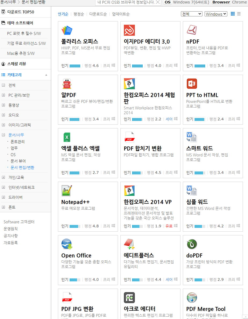The image size is (248, 319).
Task: Click the 한컴오피스 2014 체험판 icon
Action: (129, 84)
